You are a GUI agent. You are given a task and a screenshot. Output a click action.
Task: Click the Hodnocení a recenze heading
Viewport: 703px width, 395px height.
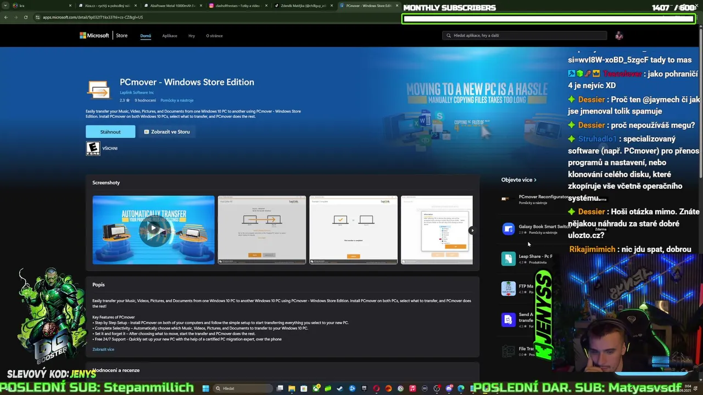point(116,370)
